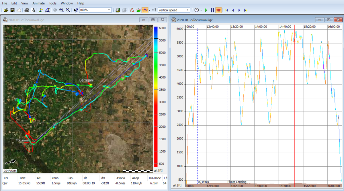Click the Print toolbar icon
Image resolution: width=344 pixels, height=191 pixels.
tap(27, 10)
